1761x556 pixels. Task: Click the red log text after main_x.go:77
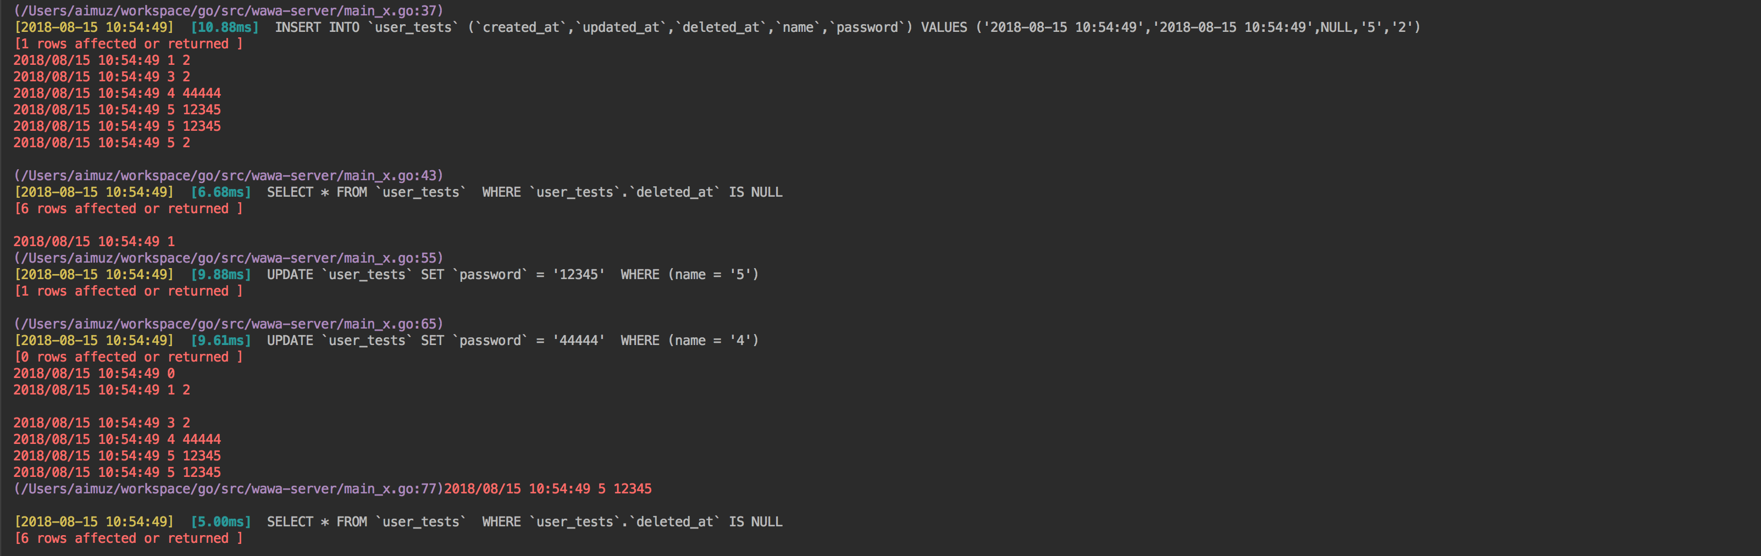(x=547, y=489)
